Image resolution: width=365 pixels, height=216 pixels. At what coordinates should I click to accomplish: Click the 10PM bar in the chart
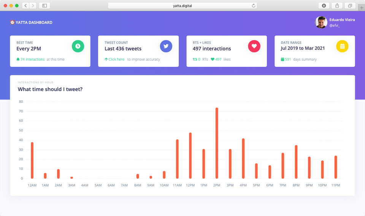[322, 170]
